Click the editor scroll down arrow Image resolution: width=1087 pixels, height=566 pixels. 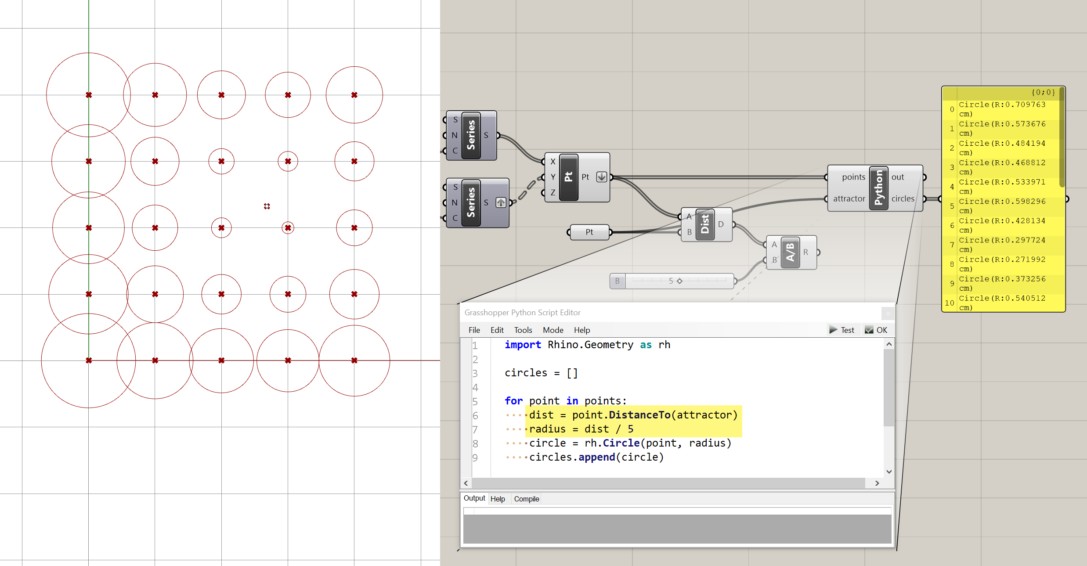[889, 472]
